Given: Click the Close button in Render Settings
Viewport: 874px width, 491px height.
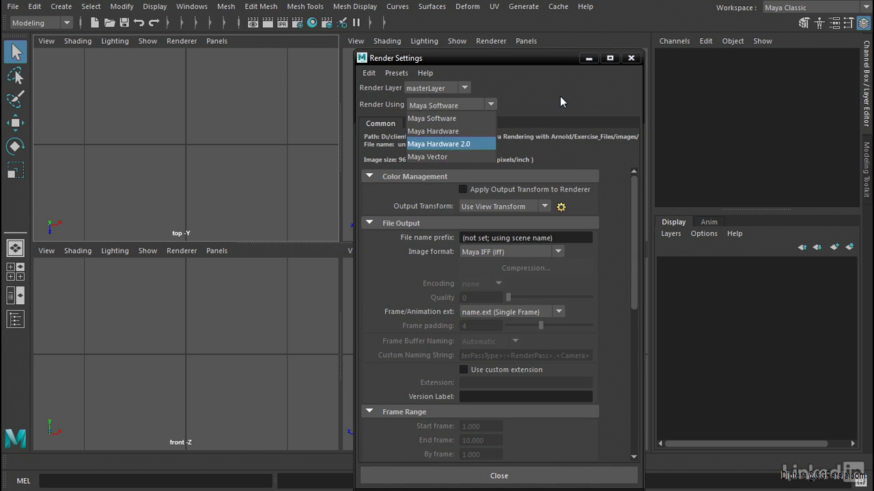Looking at the screenshot, I should pos(499,475).
